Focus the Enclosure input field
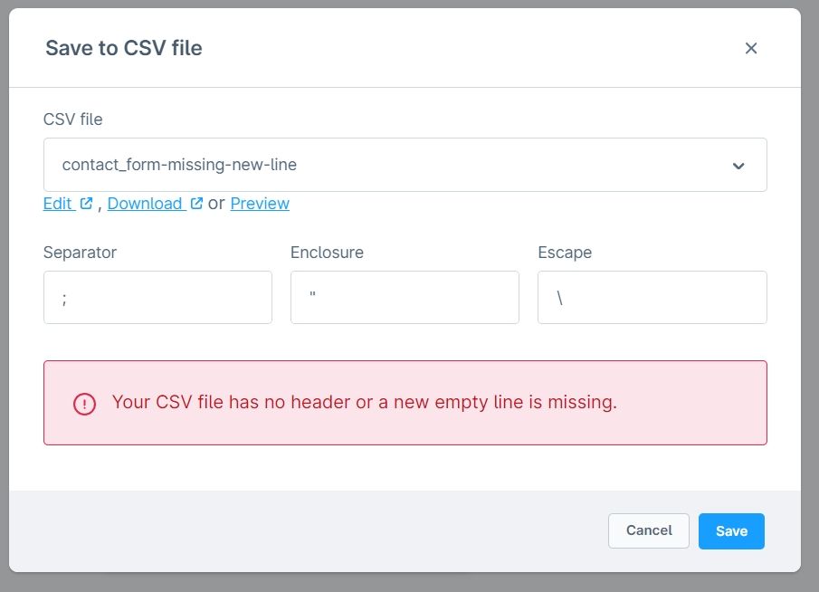Screen dimensions: 819x592 point(405,297)
